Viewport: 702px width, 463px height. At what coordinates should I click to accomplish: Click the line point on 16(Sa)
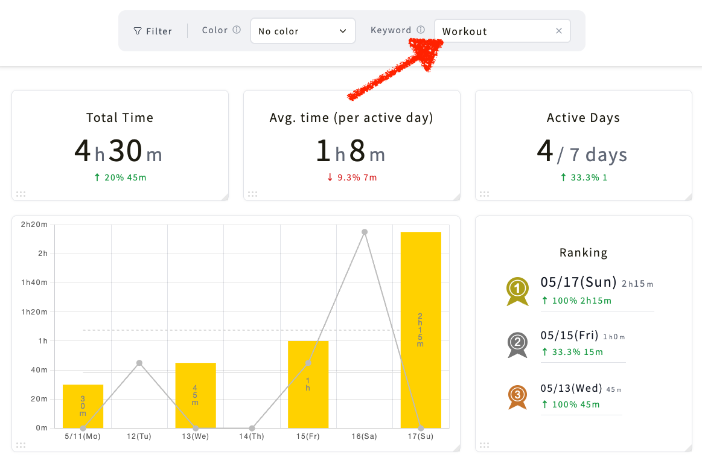click(365, 232)
